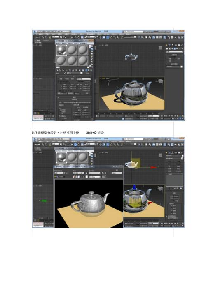Click object color swatch in first screenshot Create panel
Screen dimensions: 206x293
click(181, 67)
